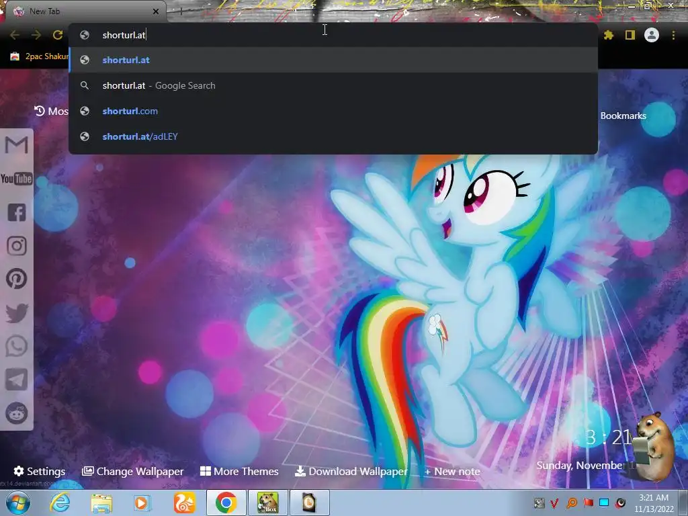Open the Windows Start button

(17, 503)
